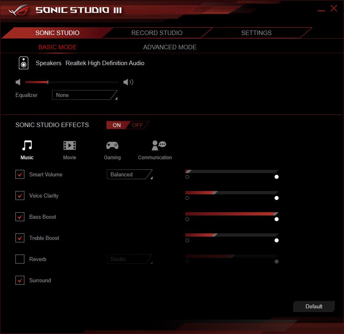This screenshot has width=344, height=334.
Task: Click the Smart Volume level slider
Action: (x=231, y=171)
